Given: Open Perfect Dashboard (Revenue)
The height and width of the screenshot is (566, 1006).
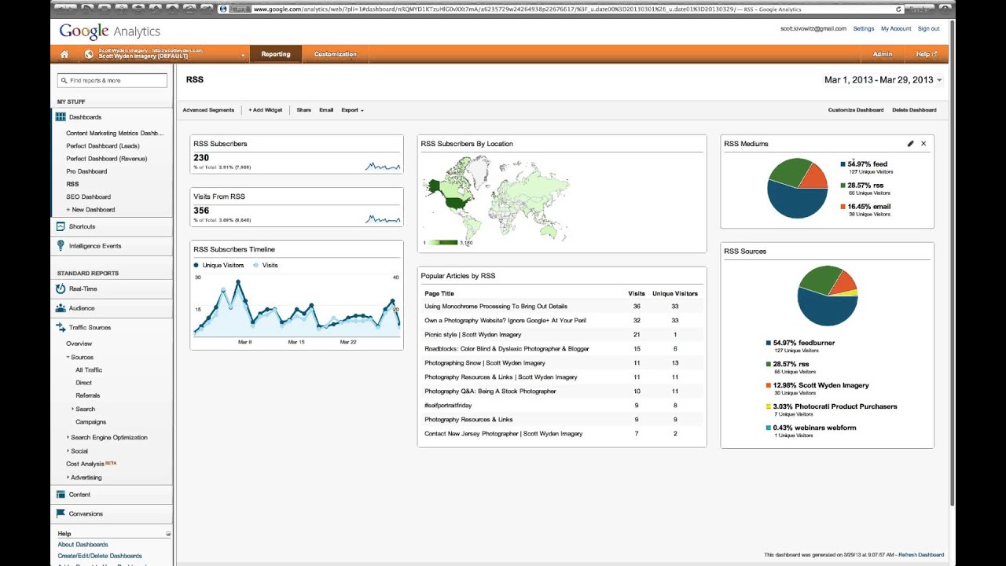Looking at the screenshot, I should (107, 159).
